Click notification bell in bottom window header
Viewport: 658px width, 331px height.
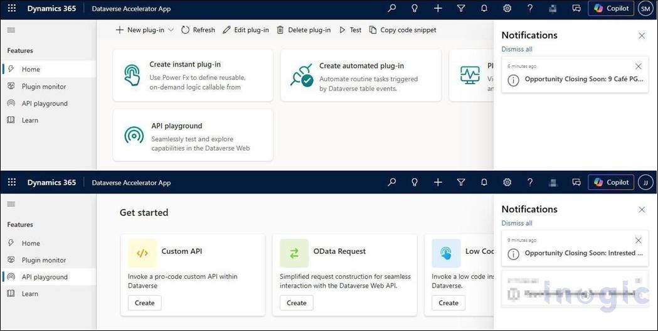click(484, 182)
